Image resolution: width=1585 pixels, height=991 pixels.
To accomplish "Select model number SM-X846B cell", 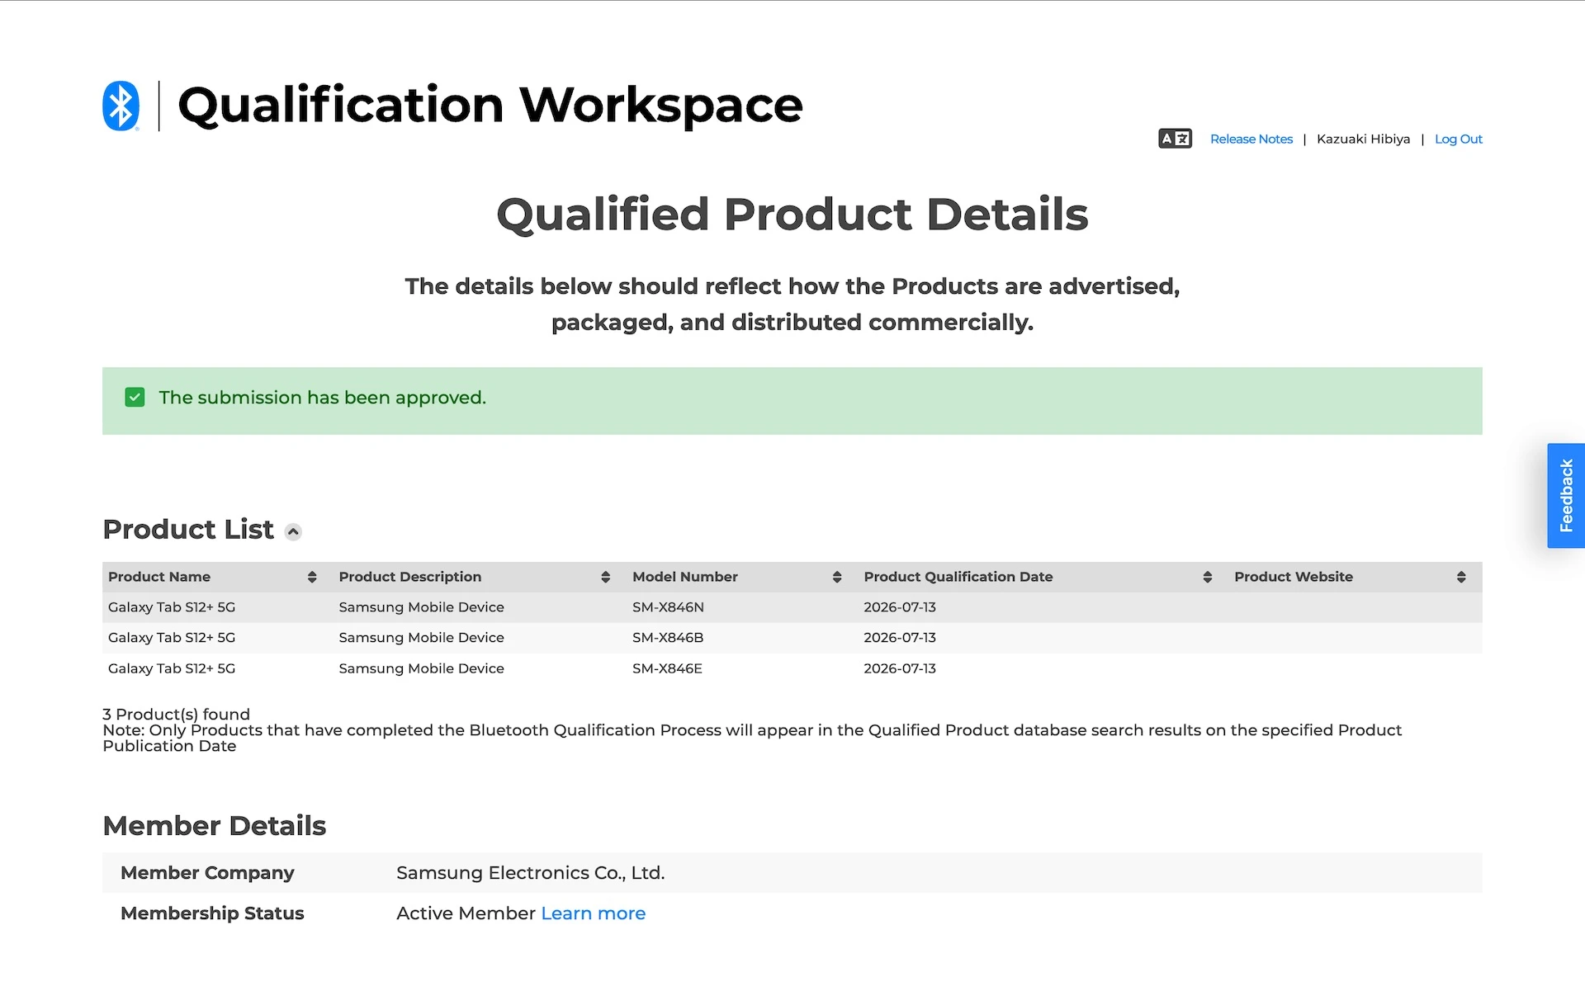I will pyautogui.click(x=667, y=638).
